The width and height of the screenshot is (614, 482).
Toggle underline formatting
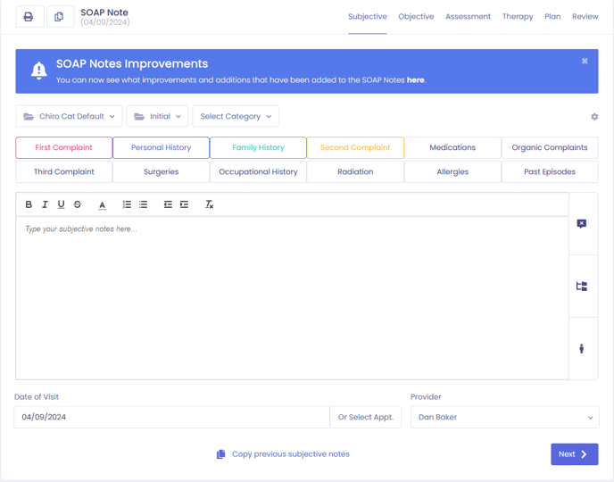click(61, 204)
